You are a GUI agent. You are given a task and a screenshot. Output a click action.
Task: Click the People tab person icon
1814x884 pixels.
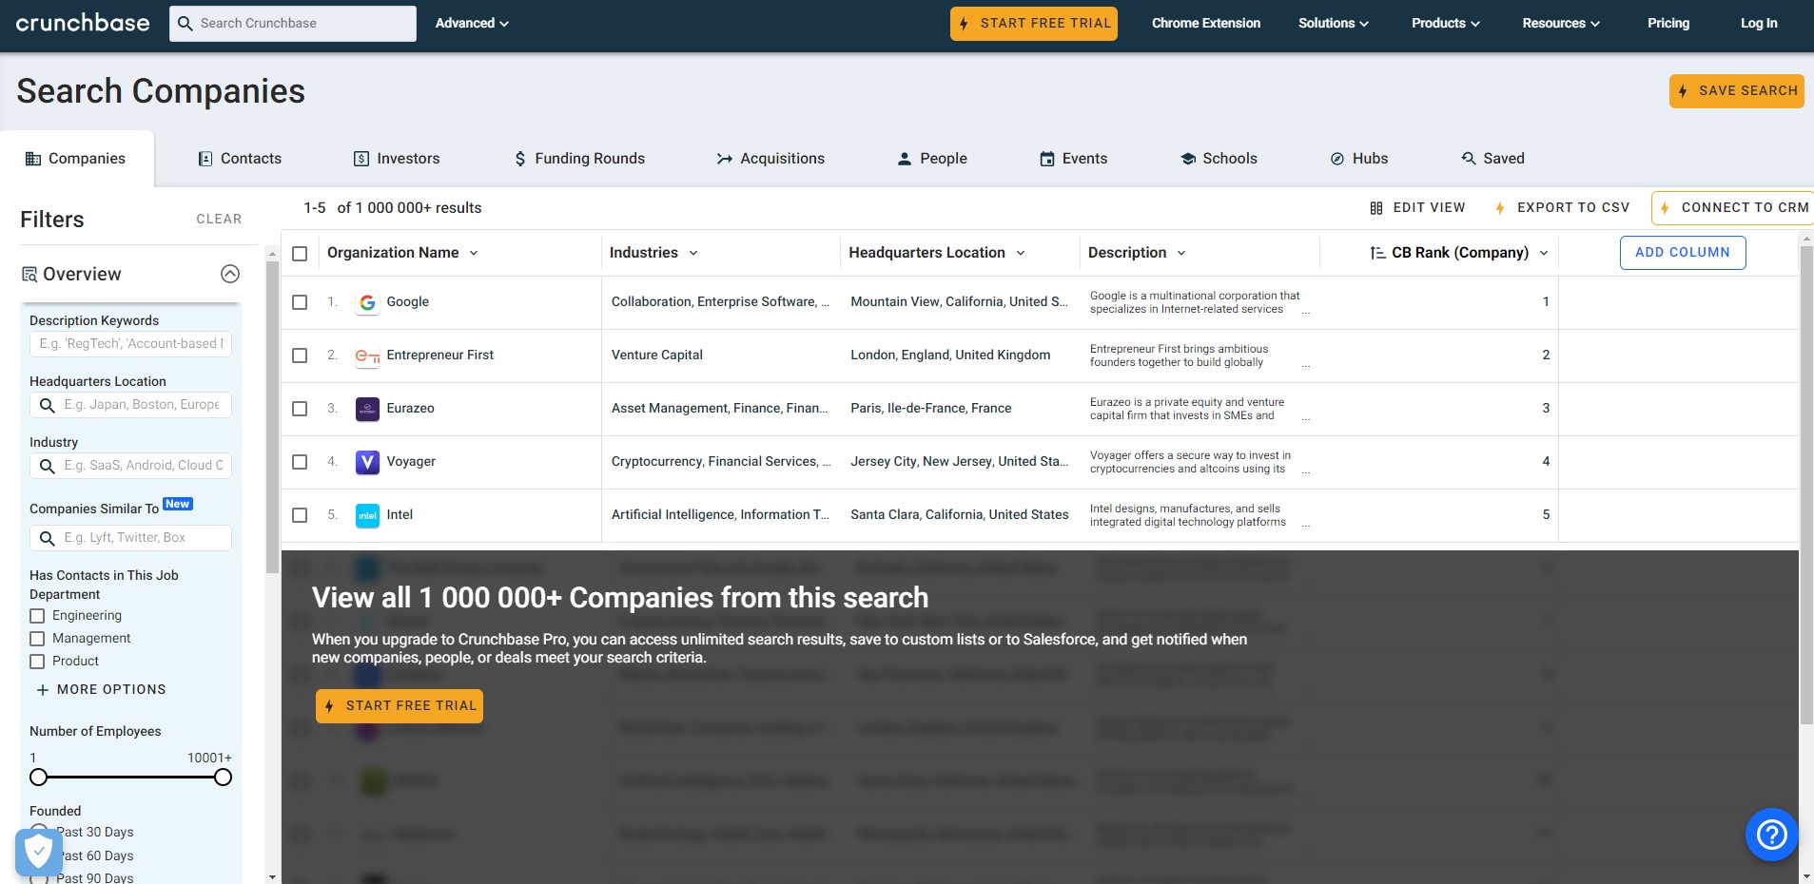[x=905, y=159]
